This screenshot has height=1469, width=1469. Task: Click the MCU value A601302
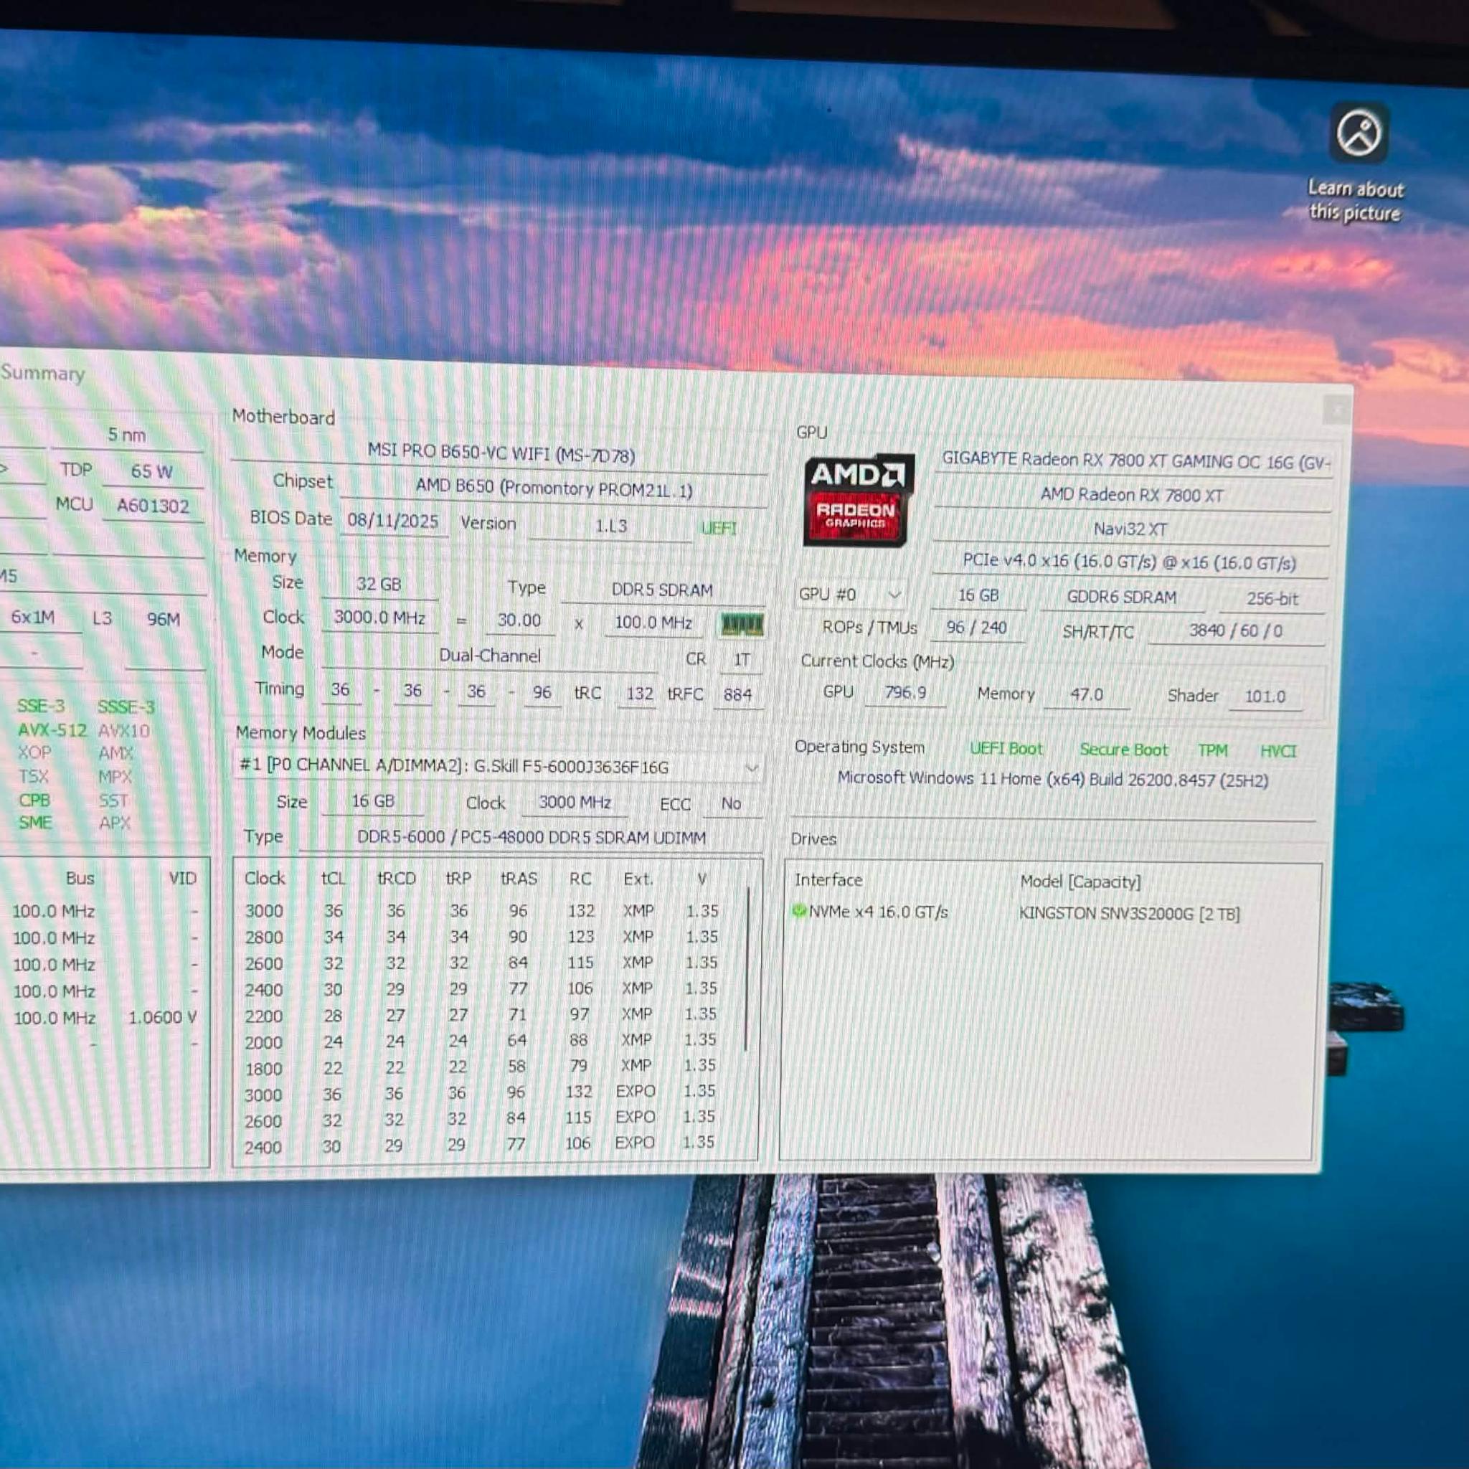pyautogui.click(x=153, y=506)
